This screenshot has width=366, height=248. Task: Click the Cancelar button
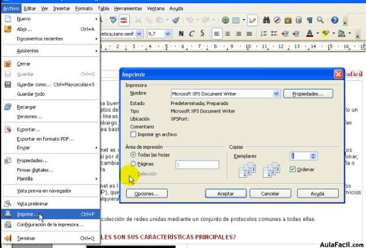click(x=270, y=194)
